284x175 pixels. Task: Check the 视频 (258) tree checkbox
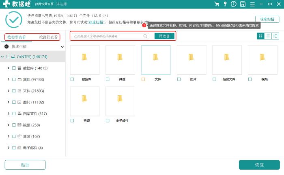(x=14, y=125)
